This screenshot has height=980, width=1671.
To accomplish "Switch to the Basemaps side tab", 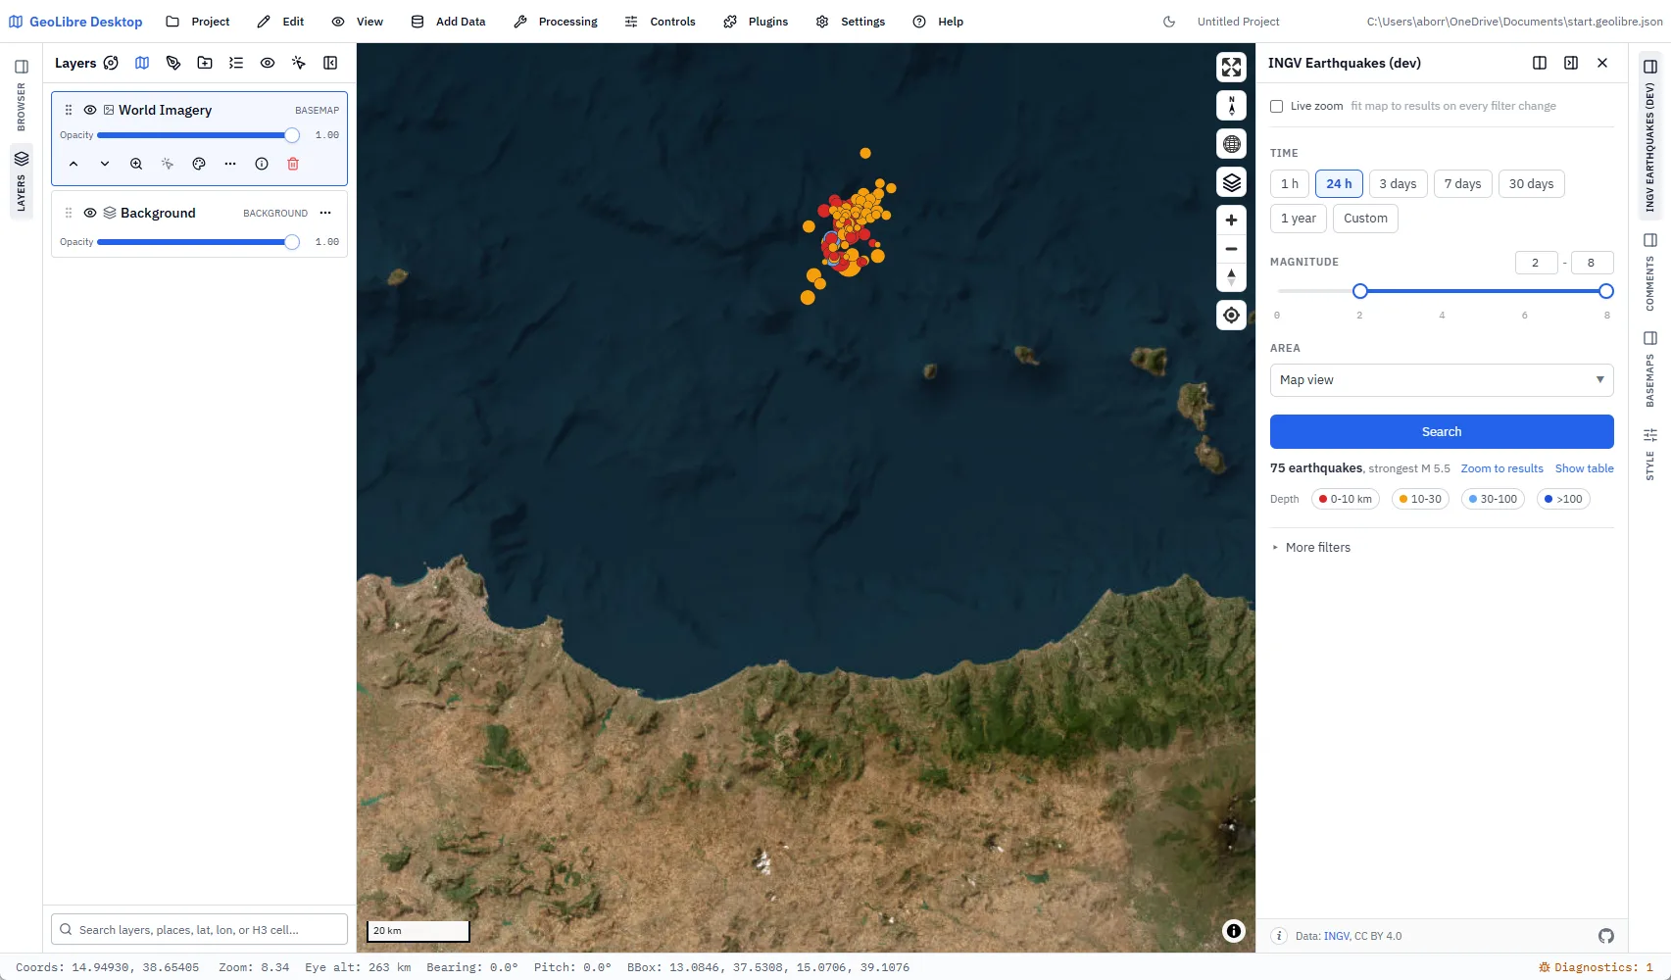I will (1650, 368).
